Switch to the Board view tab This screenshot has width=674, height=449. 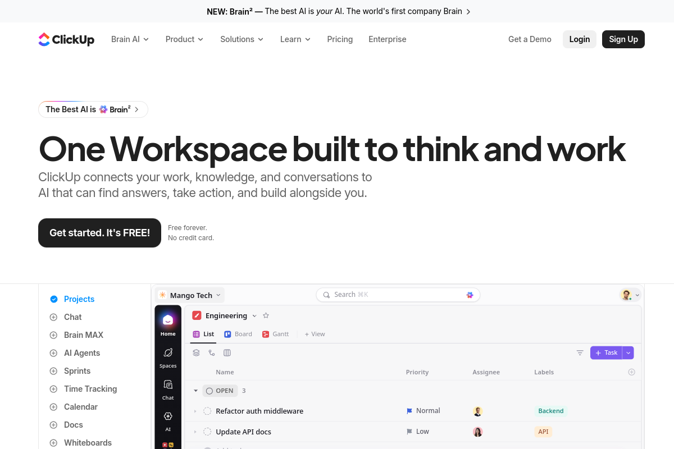pyautogui.click(x=238, y=334)
